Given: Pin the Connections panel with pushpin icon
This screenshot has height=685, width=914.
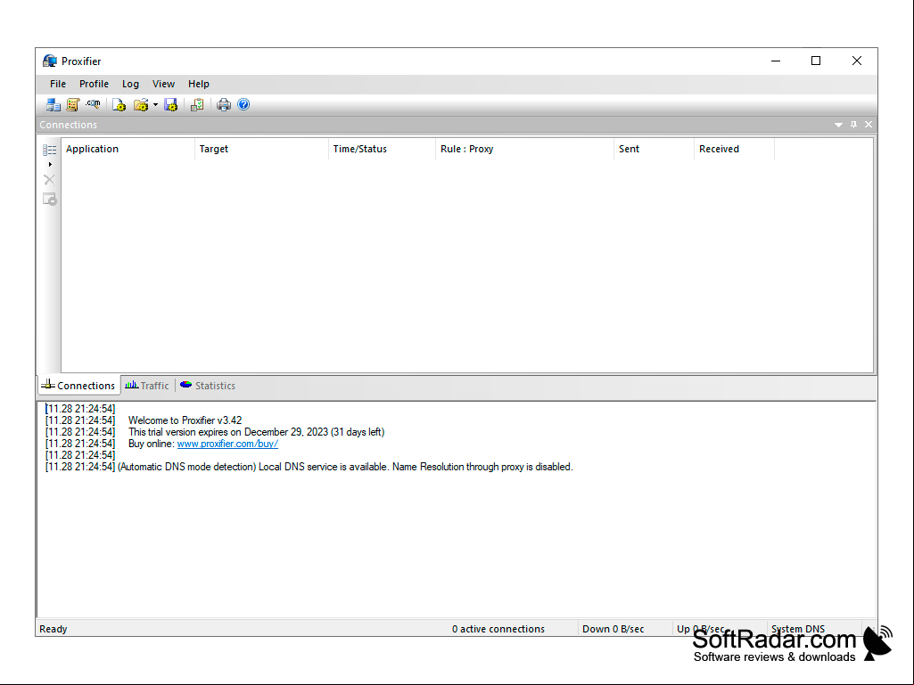Looking at the screenshot, I should 854,125.
